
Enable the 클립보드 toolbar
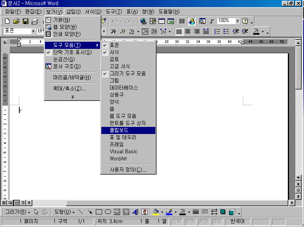(x=128, y=130)
